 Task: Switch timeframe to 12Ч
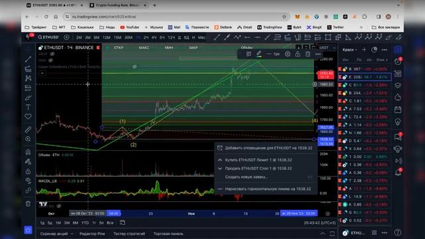(171, 37)
